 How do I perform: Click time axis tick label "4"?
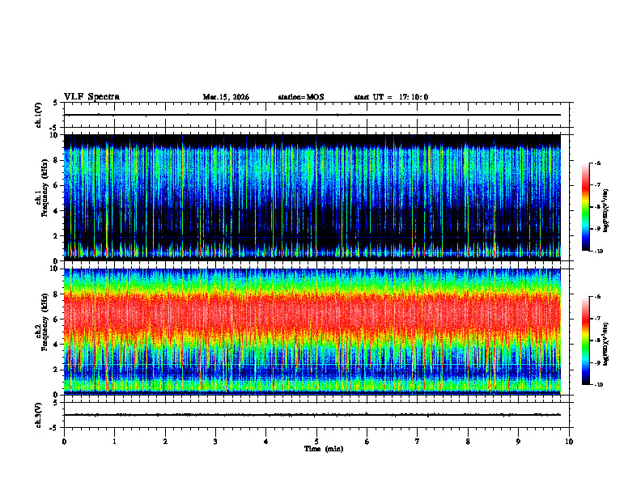[265, 442]
